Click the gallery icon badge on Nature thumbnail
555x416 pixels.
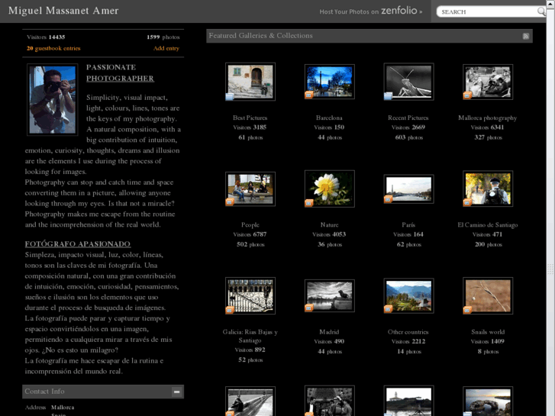pyautogui.click(x=308, y=203)
